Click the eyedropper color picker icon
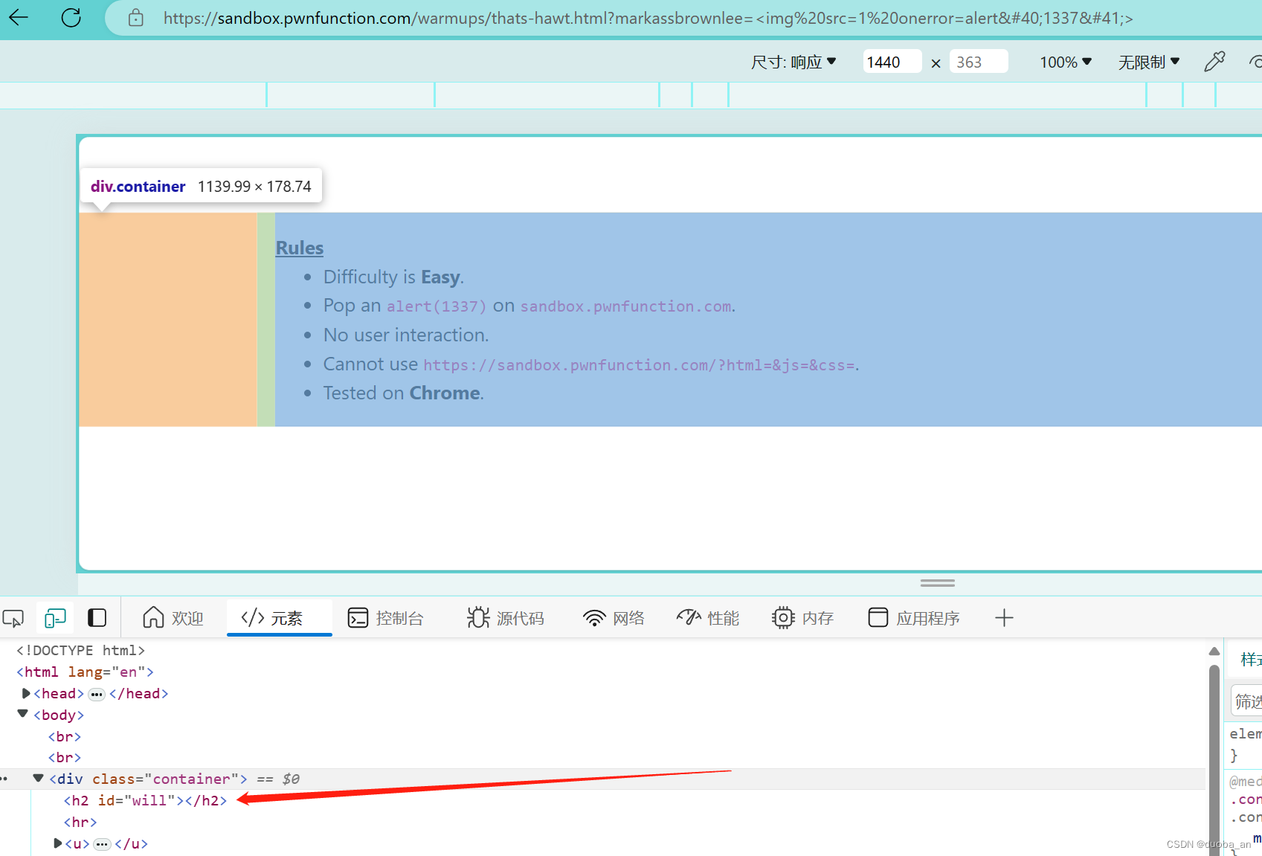 click(1214, 61)
